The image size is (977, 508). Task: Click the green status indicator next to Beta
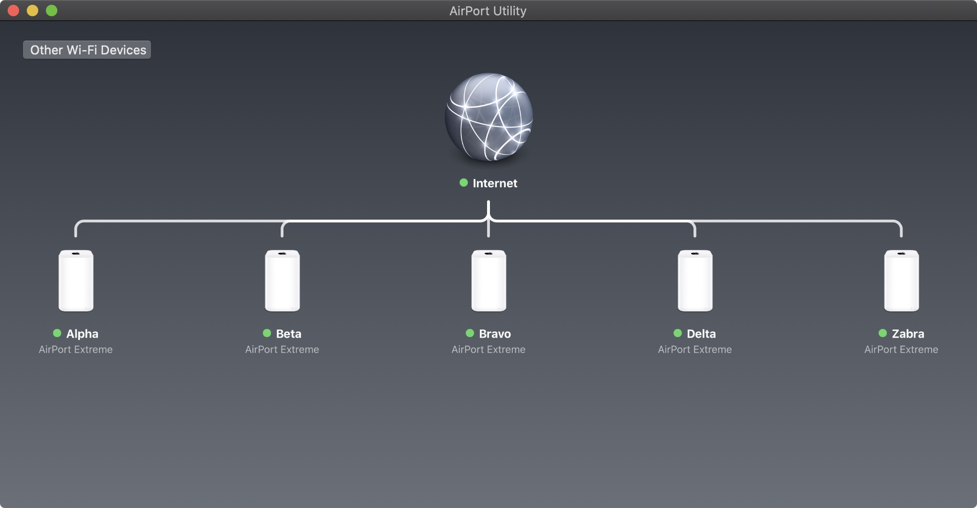pyautogui.click(x=267, y=333)
